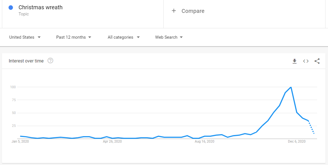Click the chart peak at 100

tap(291, 87)
